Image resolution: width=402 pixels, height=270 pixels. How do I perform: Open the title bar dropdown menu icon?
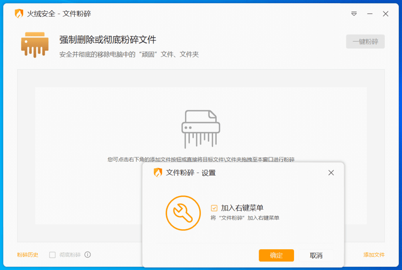click(354, 14)
